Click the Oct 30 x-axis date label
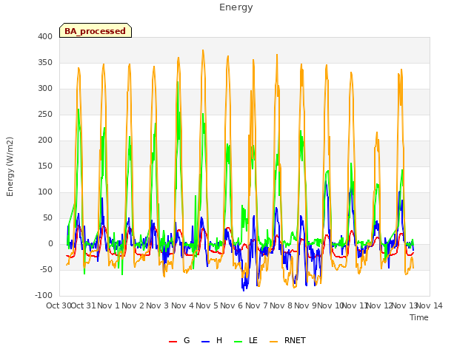This screenshot has width=474, height=355. [x=59, y=305]
